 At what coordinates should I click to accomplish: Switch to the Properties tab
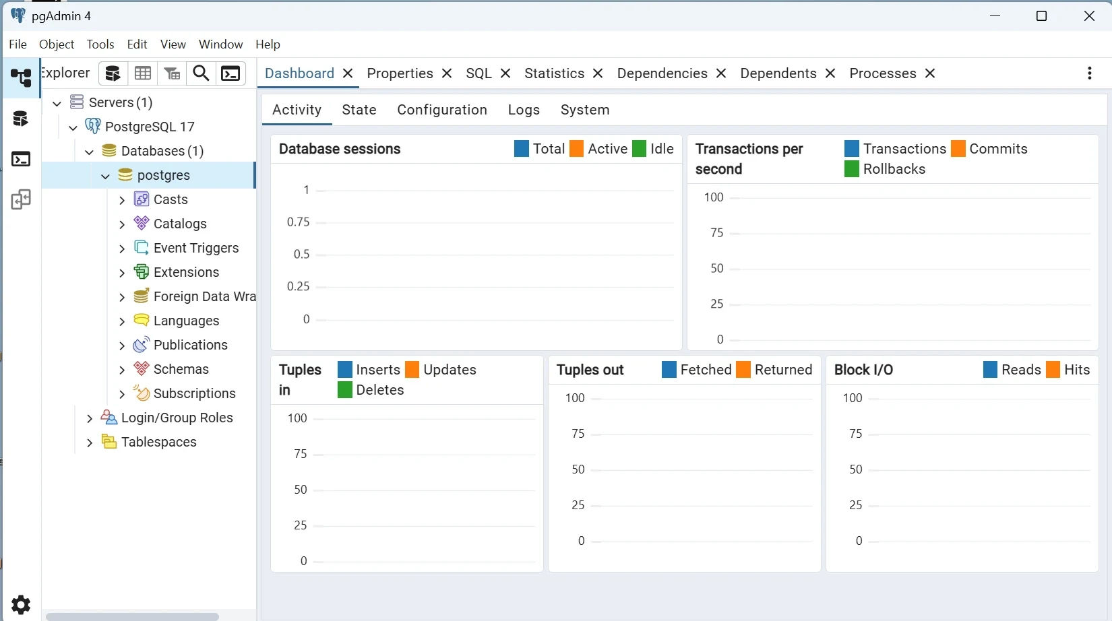coord(400,73)
